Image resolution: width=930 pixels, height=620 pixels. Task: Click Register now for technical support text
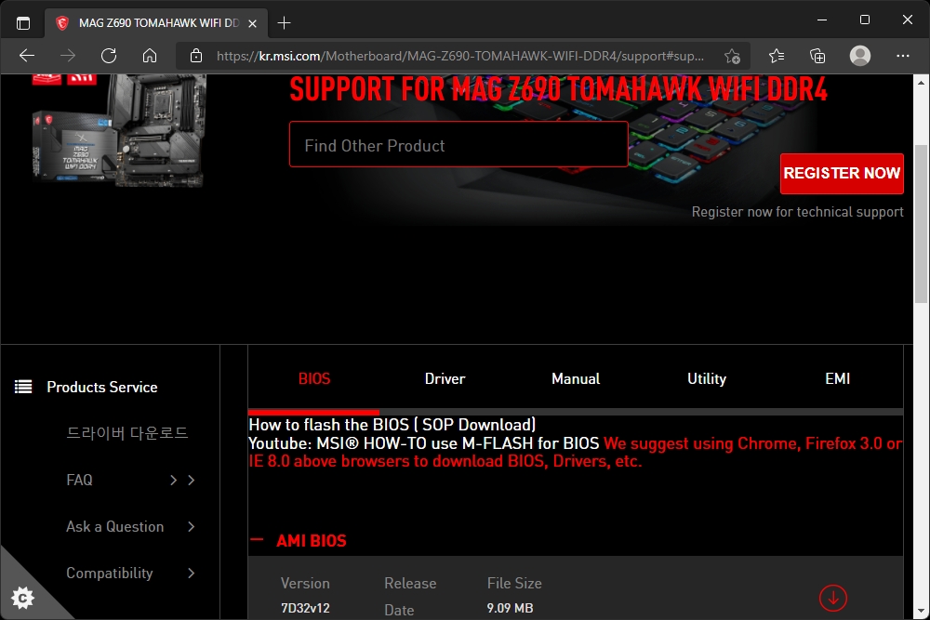pyautogui.click(x=798, y=212)
